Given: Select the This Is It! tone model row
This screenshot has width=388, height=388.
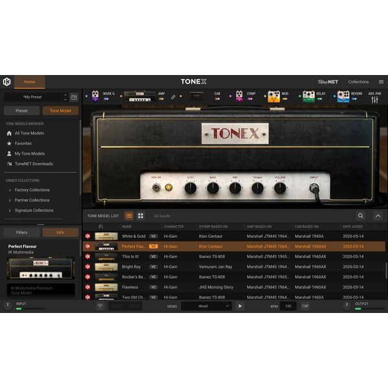Looking at the screenshot, I should click(234, 257).
